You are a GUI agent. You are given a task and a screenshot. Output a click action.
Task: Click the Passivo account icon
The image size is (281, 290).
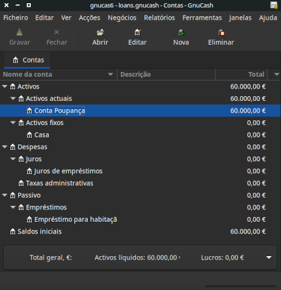coord(13,195)
